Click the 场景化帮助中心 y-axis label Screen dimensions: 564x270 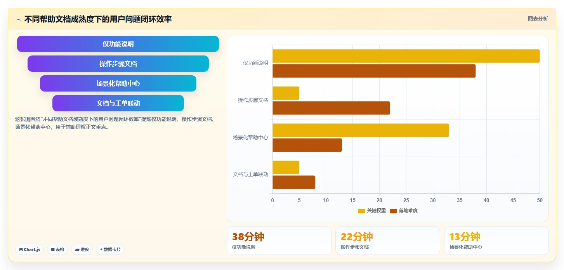pos(250,137)
